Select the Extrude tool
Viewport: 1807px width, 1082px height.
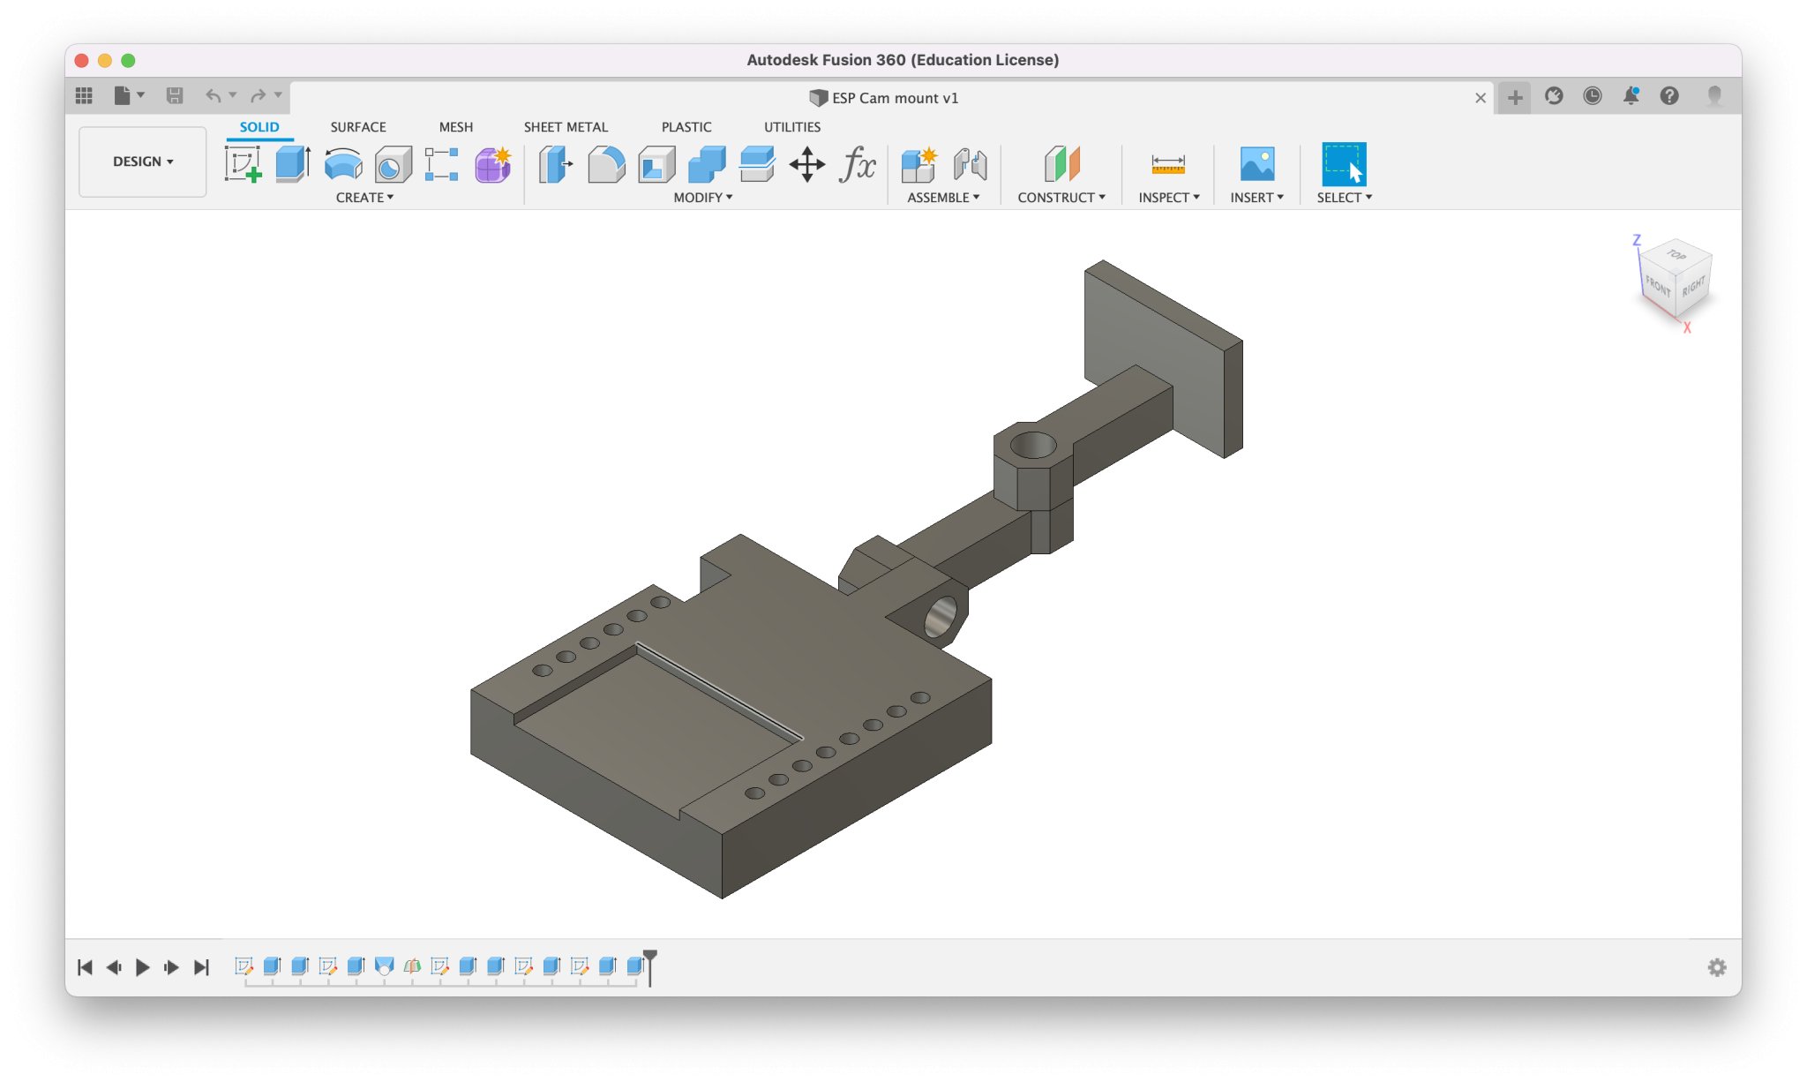click(x=292, y=164)
